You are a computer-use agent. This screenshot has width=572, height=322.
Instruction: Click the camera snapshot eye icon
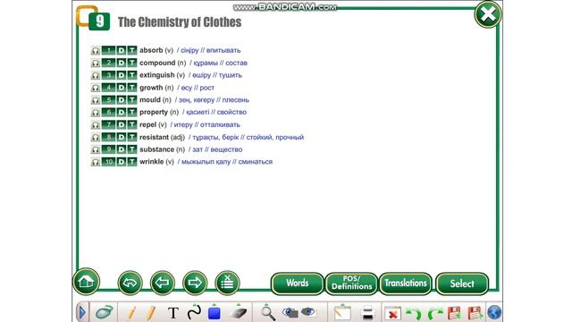click(x=290, y=312)
